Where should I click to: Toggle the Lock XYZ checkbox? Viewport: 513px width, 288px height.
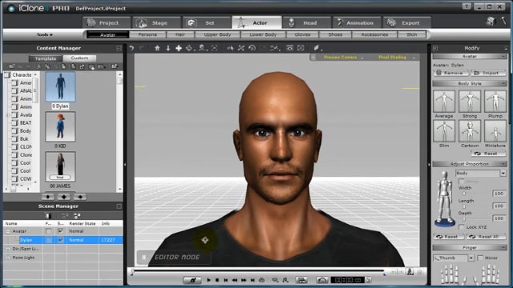(462, 227)
